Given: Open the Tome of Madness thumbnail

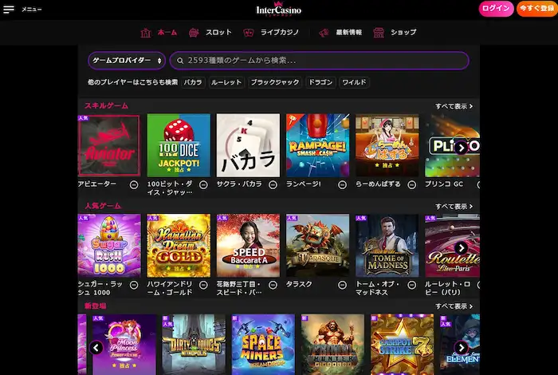Looking at the screenshot, I should (387, 246).
